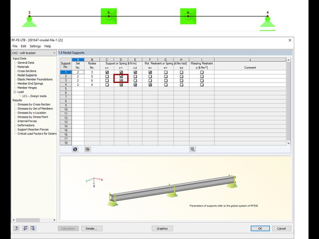Click the navigator right scroll arrow
This screenshot has height=239, width=319.
[54, 220]
